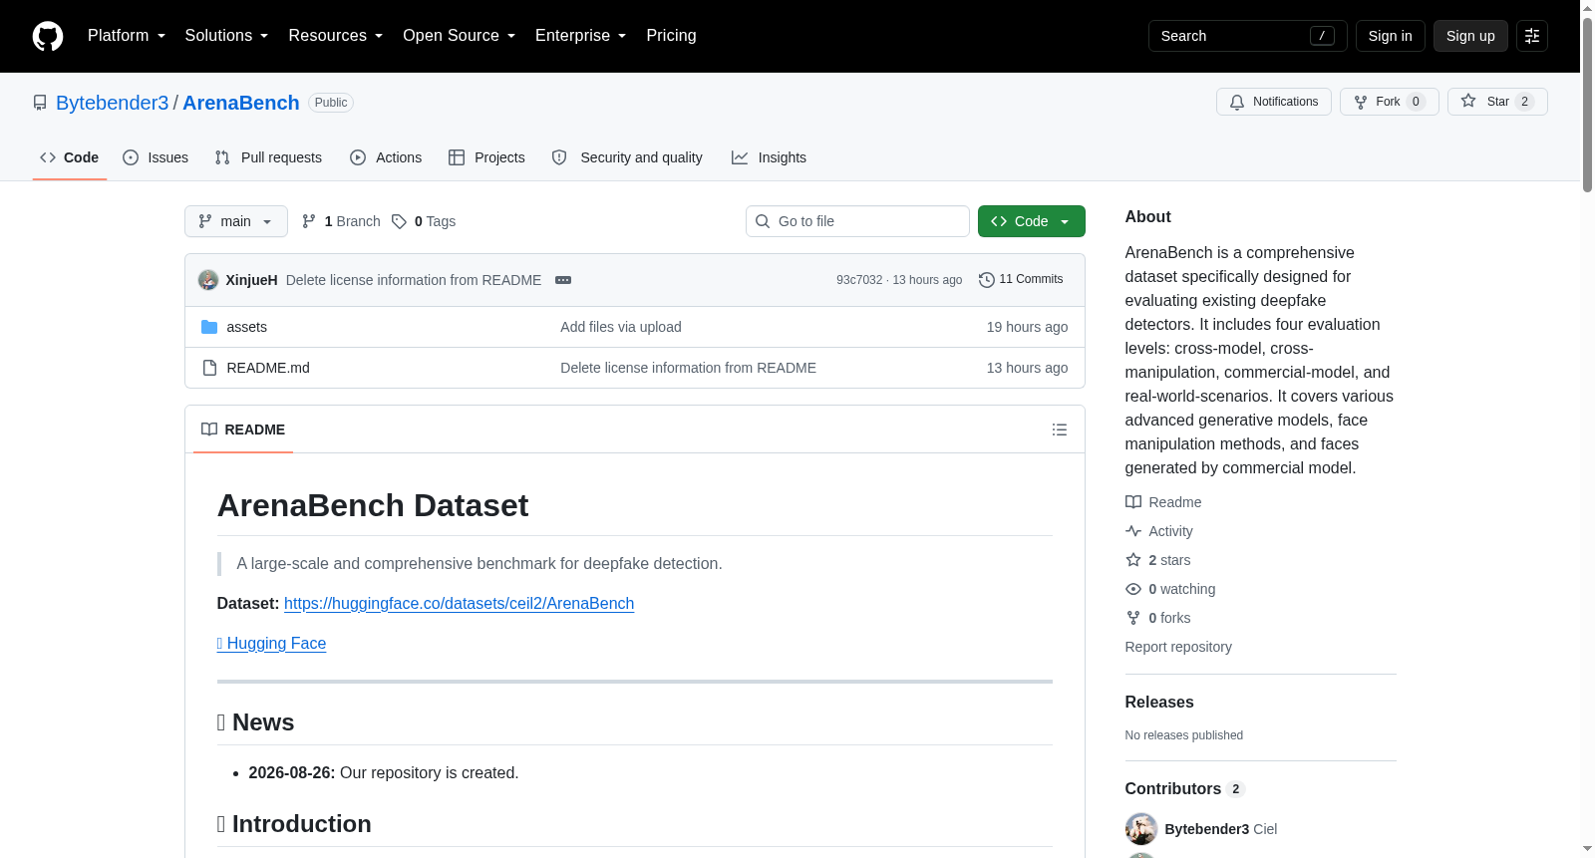The height and width of the screenshot is (858, 1595).
Task: Open appearance settings icon in header
Action: pos(1532,36)
